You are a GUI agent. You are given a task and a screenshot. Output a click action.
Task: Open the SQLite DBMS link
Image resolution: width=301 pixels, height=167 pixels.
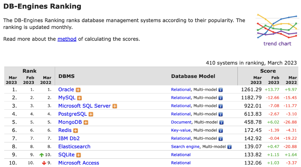[x=67, y=155]
